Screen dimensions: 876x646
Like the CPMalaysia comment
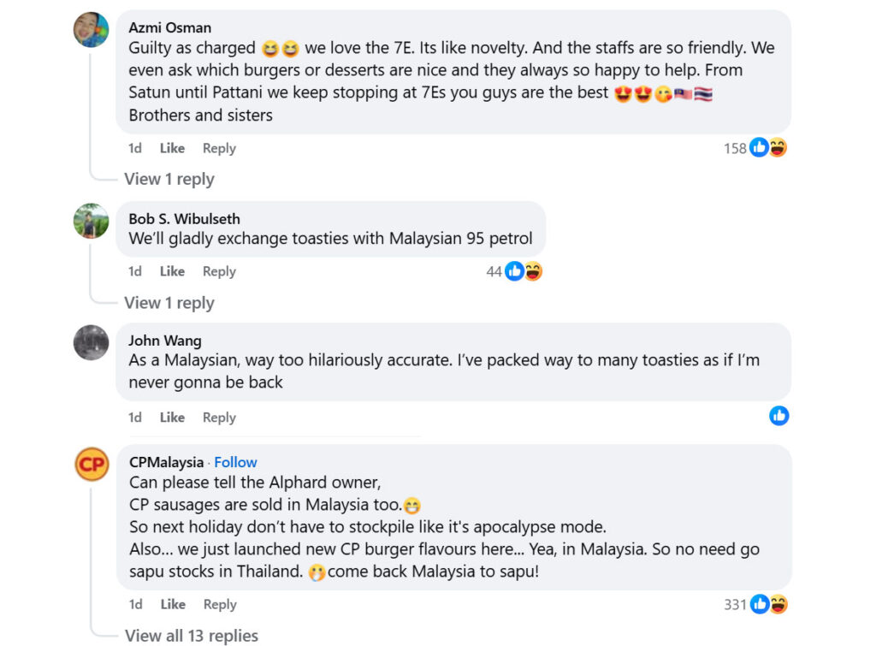point(172,604)
